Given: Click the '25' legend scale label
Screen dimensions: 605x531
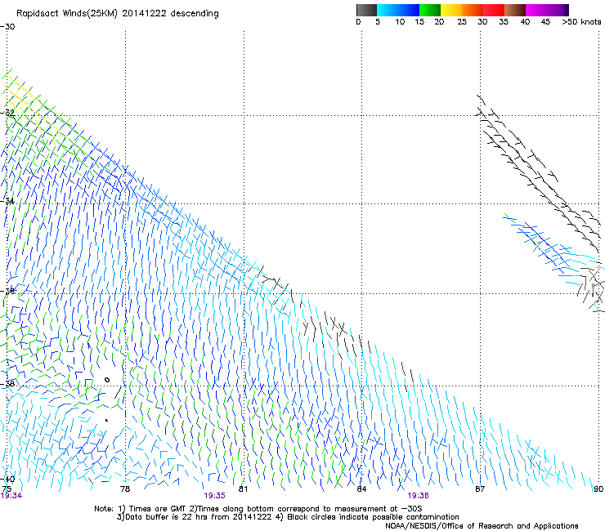Looking at the screenshot, I should pyautogui.click(x=462, y=22).
